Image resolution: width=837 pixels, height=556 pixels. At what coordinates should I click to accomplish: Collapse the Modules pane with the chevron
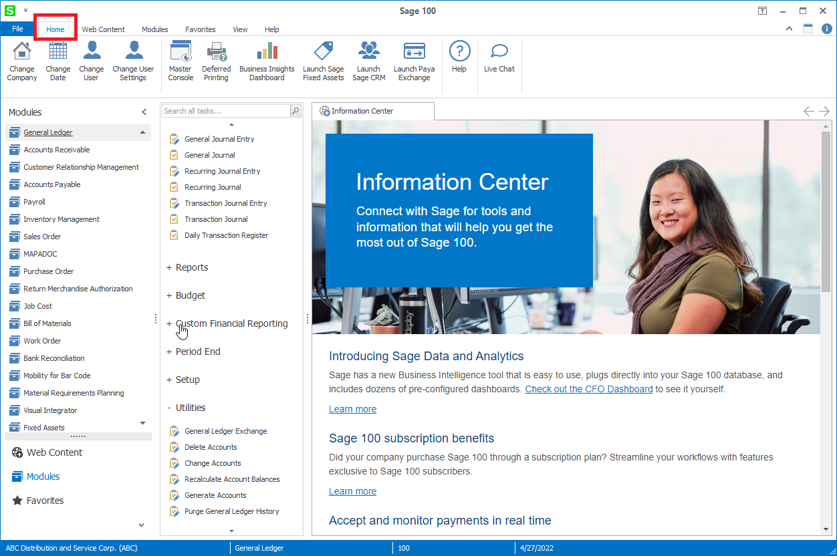[x=144, y=112]
